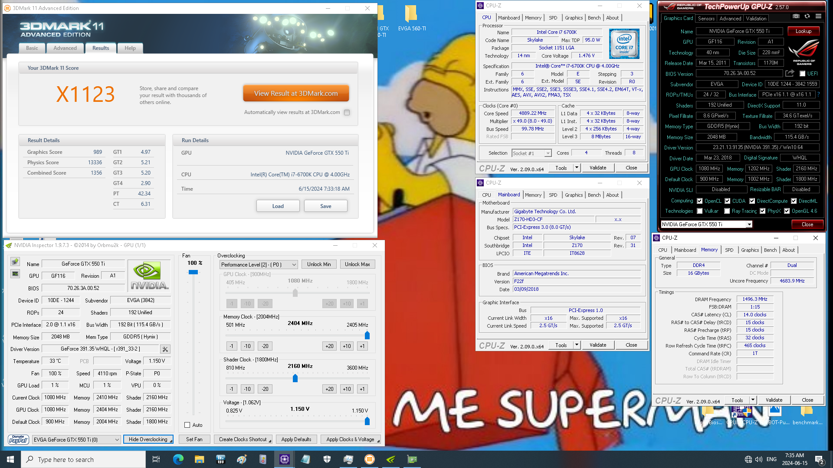Open Task View on the taskbar
833x468 pixels.
(x=156, y=459)
